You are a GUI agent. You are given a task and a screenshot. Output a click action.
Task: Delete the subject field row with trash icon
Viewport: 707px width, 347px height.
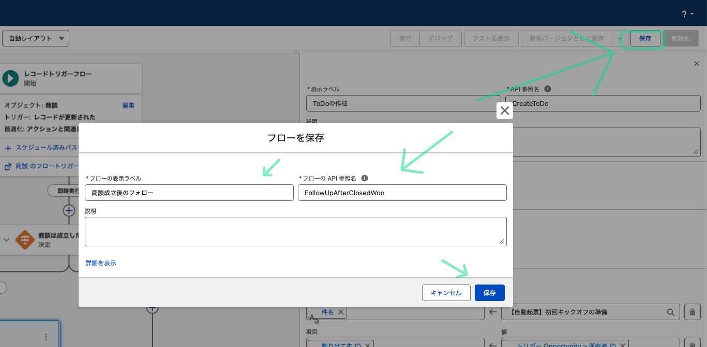[693, 312]
